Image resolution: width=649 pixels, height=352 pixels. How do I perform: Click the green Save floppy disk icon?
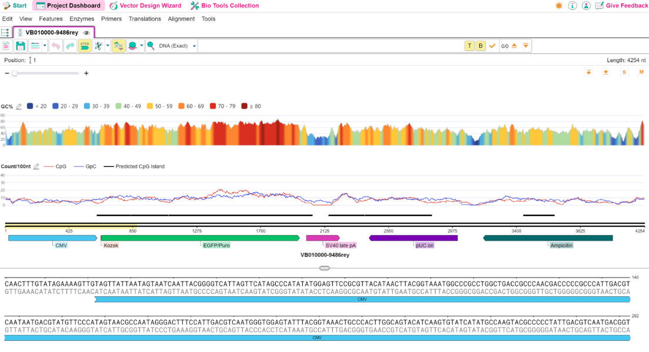[x=20, y=46]
